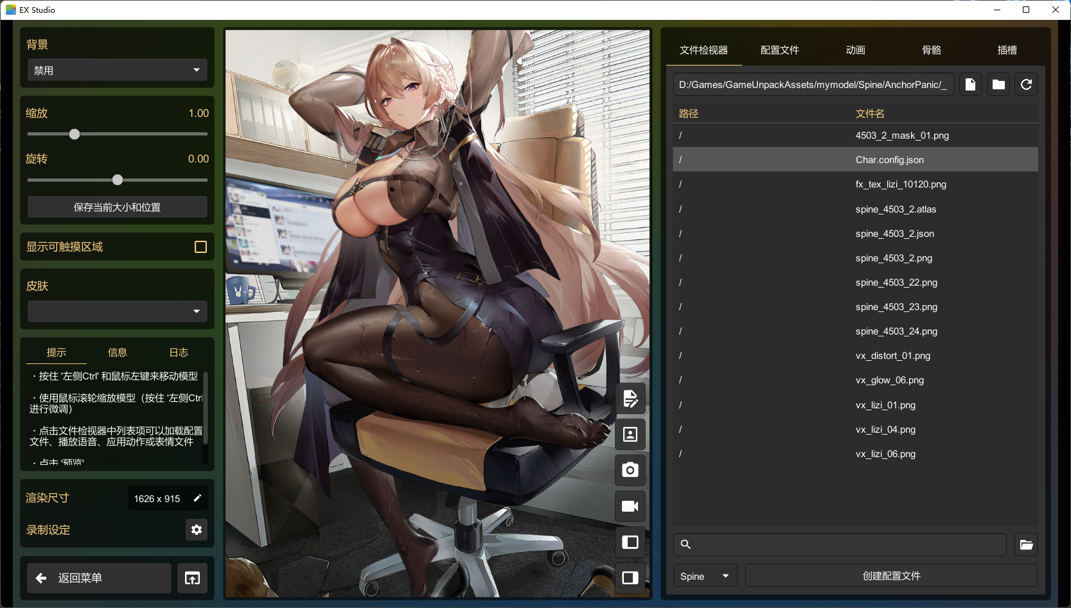
Task: Click the open folder icon beside search box
Action: (x=1026, y=544)
